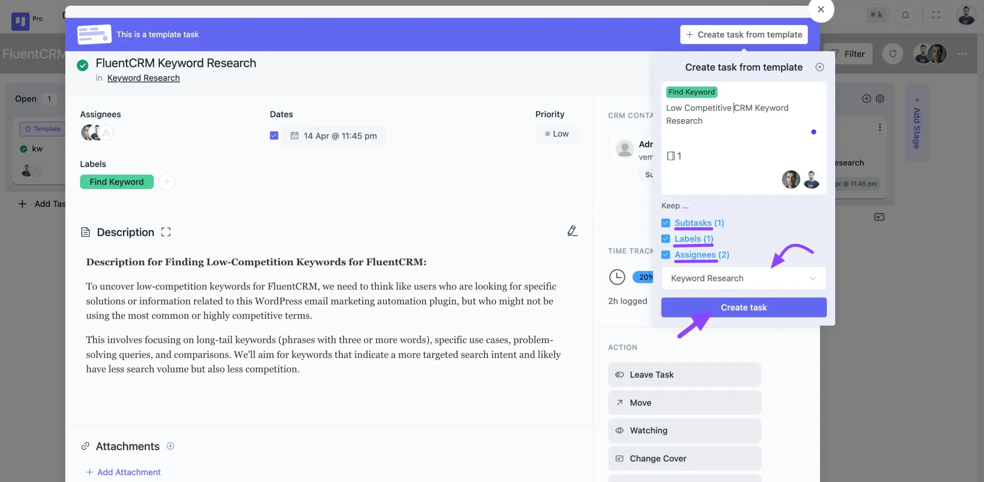
Task: Click Add Task in Open stage
Action: coord(42,204)
